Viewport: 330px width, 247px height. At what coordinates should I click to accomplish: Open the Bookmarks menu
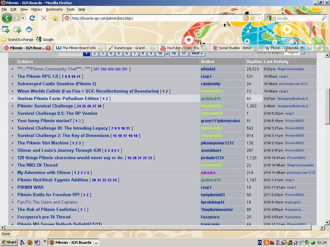(54, 9)
